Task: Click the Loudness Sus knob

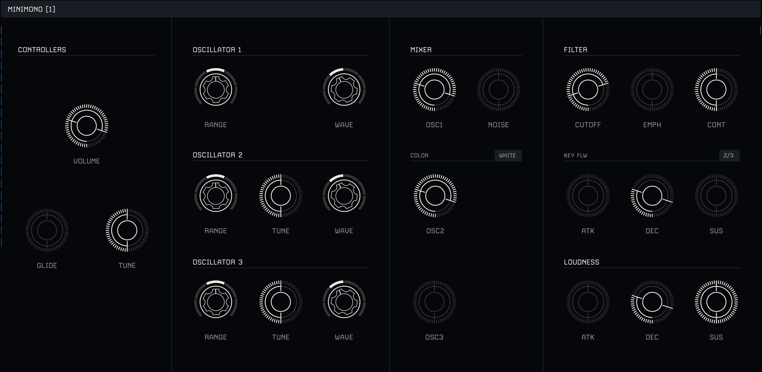Action: tap(716, 302)
